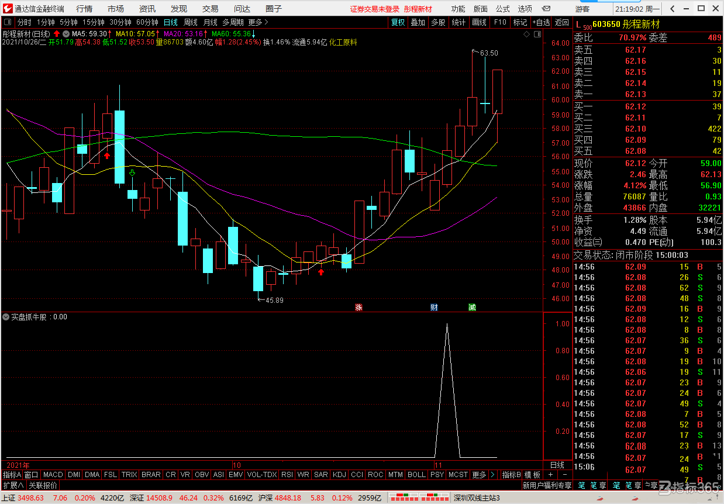
Task: Switch to 指标A indicator group
Action: click(12, 475)
